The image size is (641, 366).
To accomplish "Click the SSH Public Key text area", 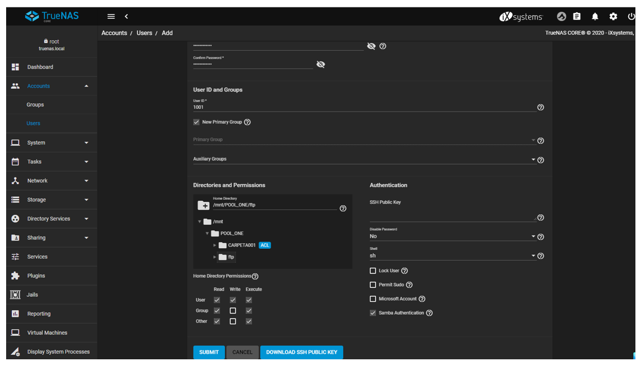I will coord(452,214).
